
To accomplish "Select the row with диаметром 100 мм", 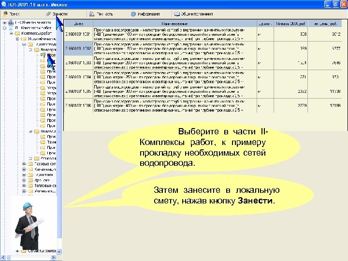I will 203,34.
